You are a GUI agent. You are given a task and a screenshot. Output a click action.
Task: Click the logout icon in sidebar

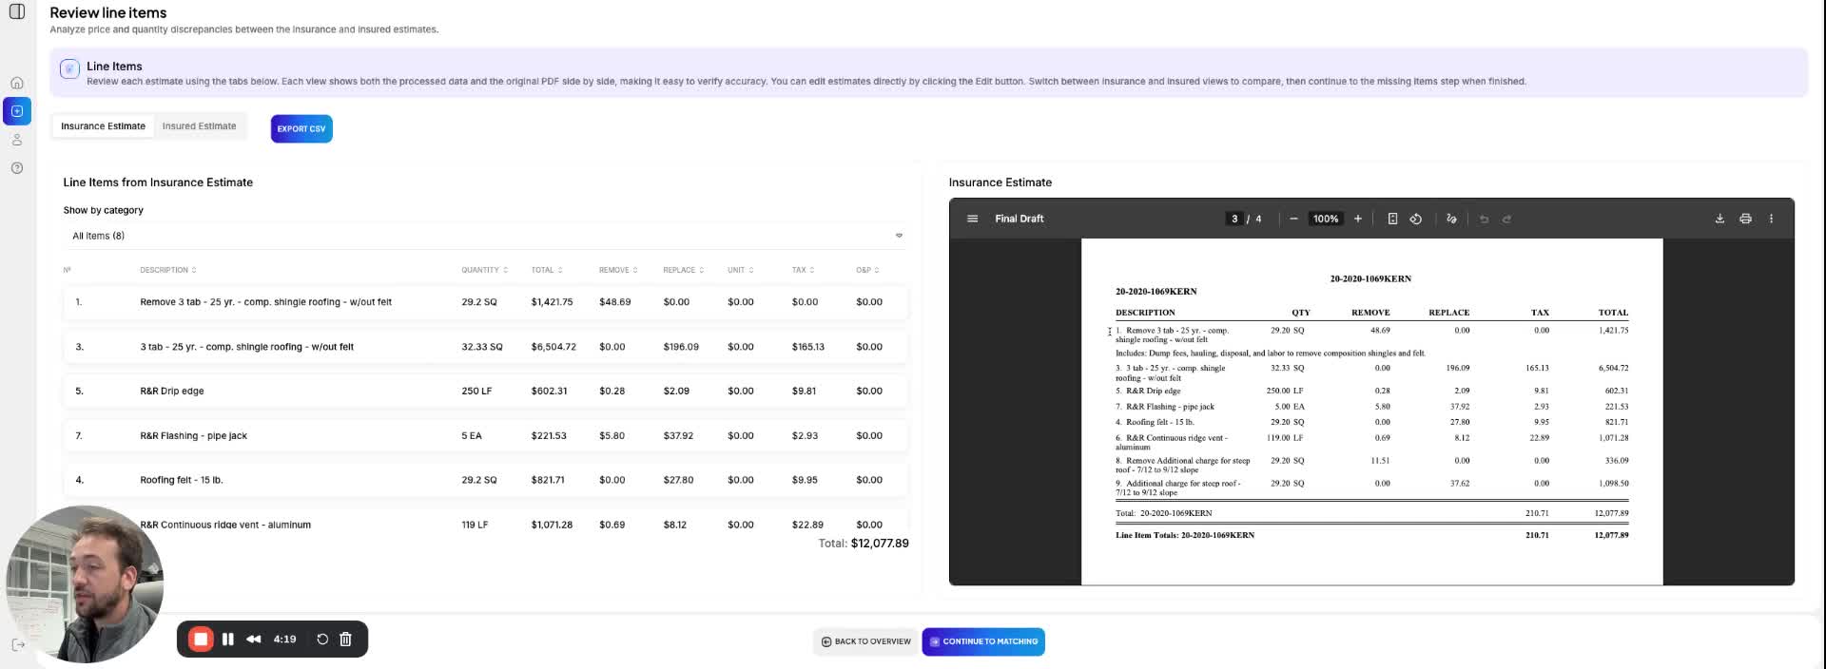coord(17,644)
